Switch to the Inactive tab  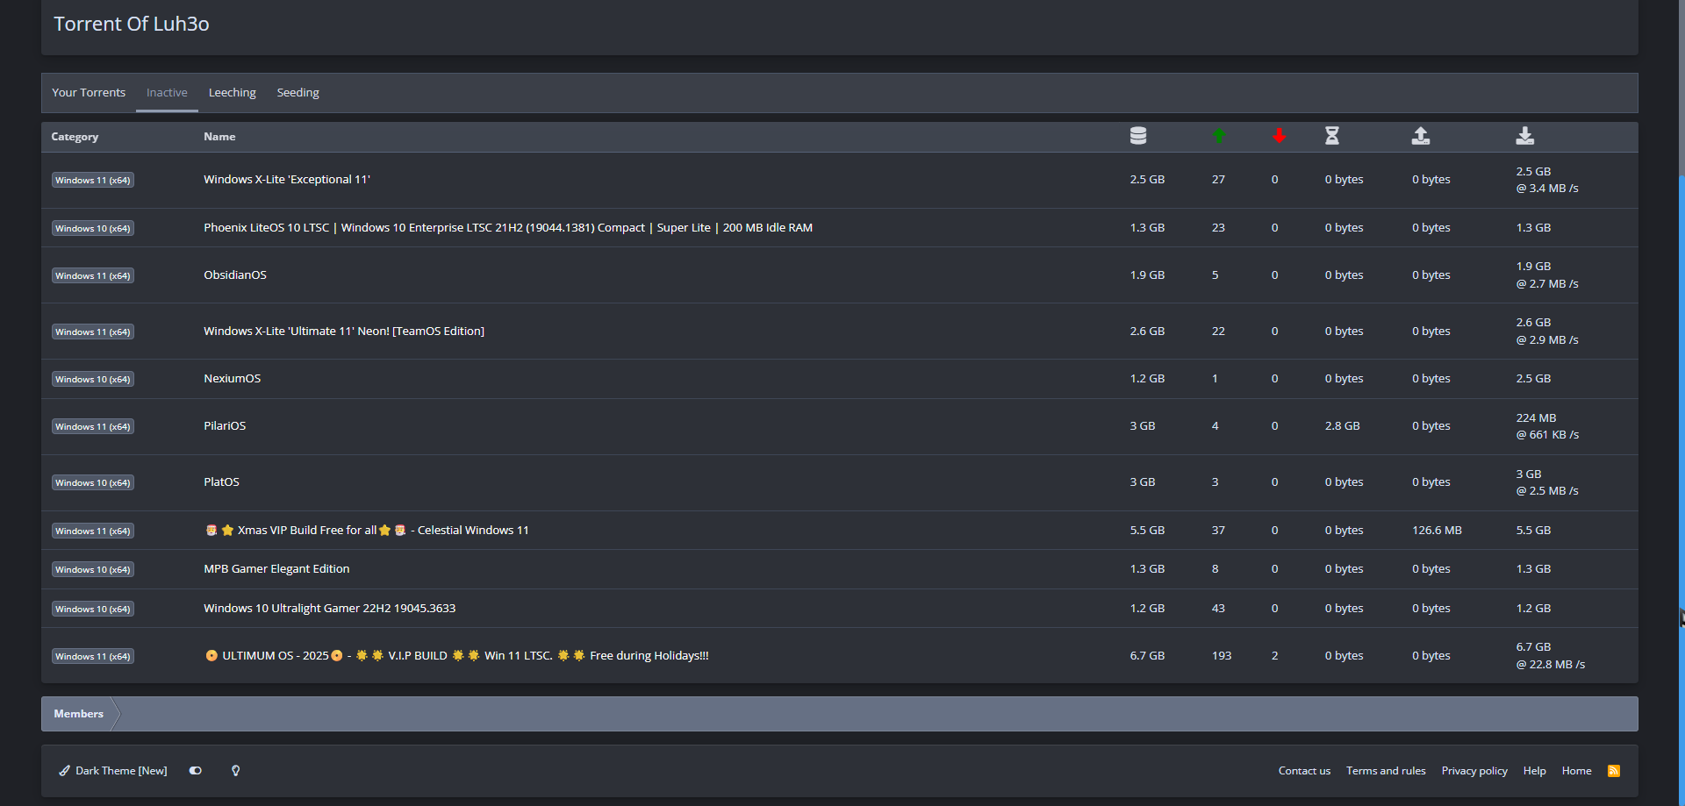point(167,93)
